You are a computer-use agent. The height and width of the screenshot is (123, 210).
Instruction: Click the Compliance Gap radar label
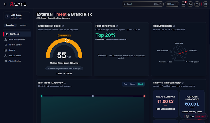point(165,62)
